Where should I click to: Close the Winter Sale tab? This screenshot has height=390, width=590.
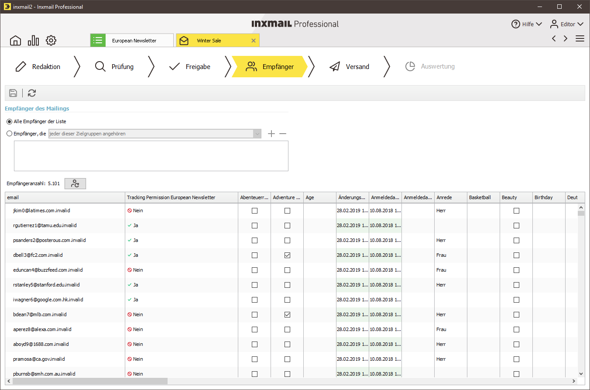254,41
